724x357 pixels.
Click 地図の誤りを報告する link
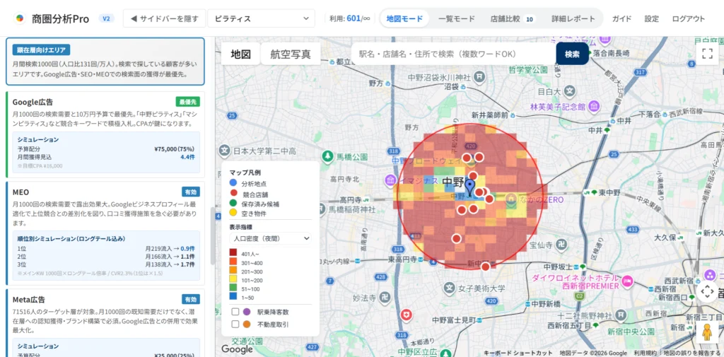tap(693, 353)
